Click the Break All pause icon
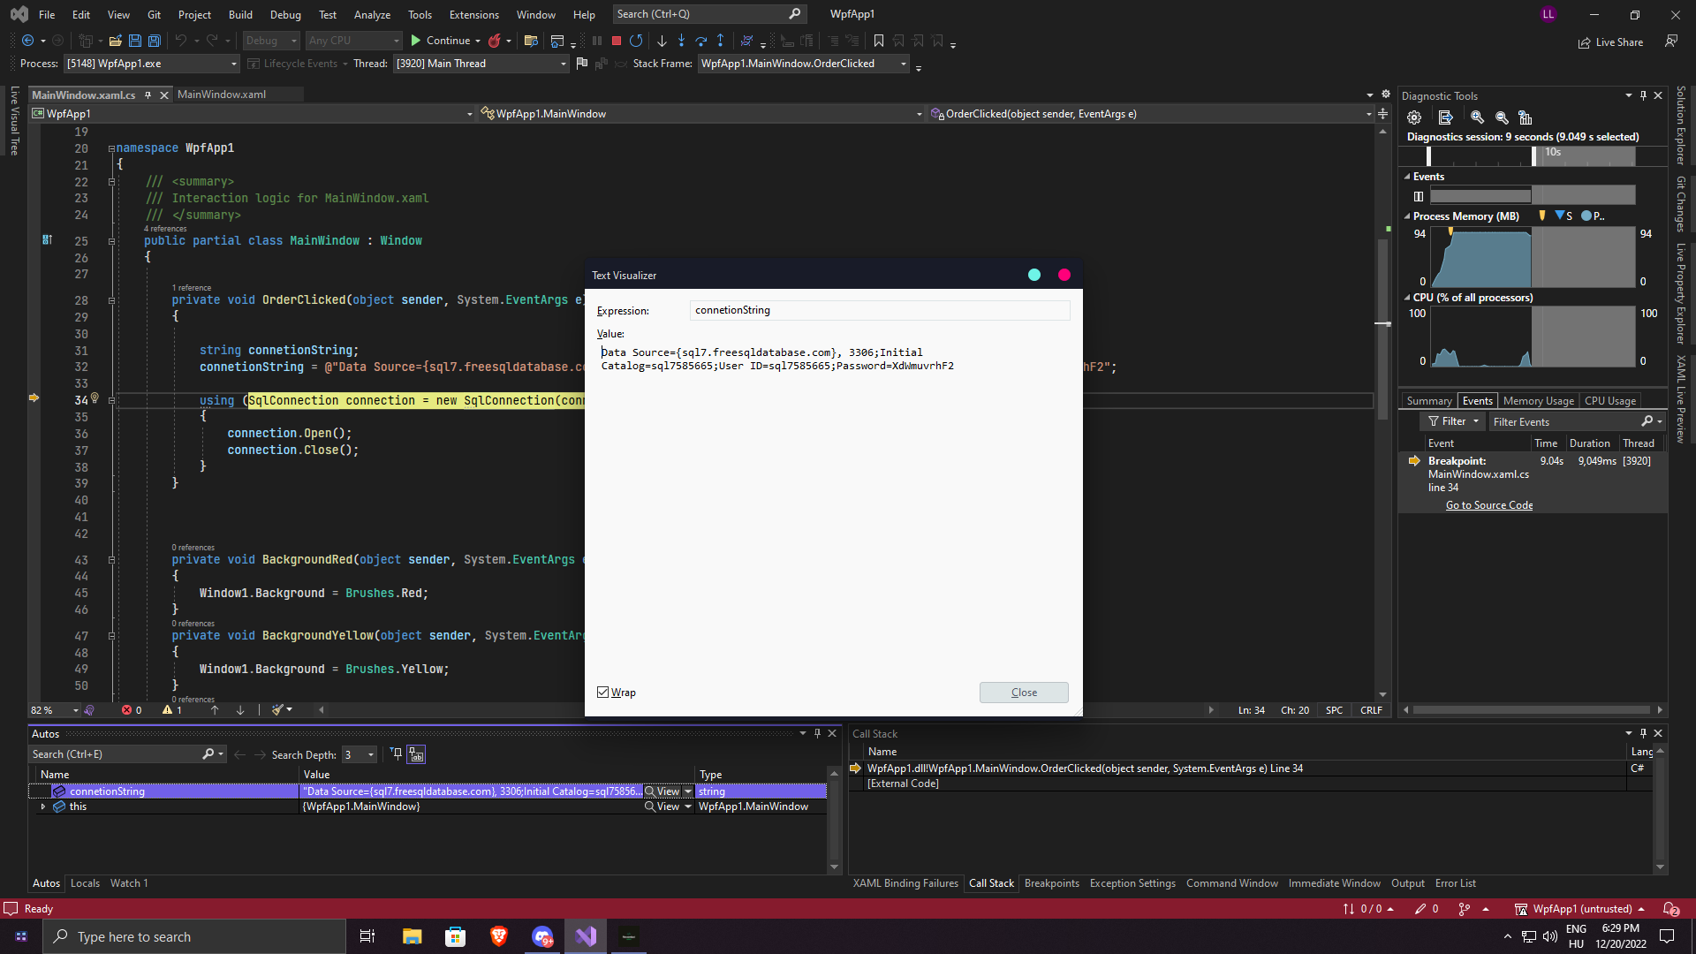The height and width of the screenshot is (954, 1696). [597, 41]
